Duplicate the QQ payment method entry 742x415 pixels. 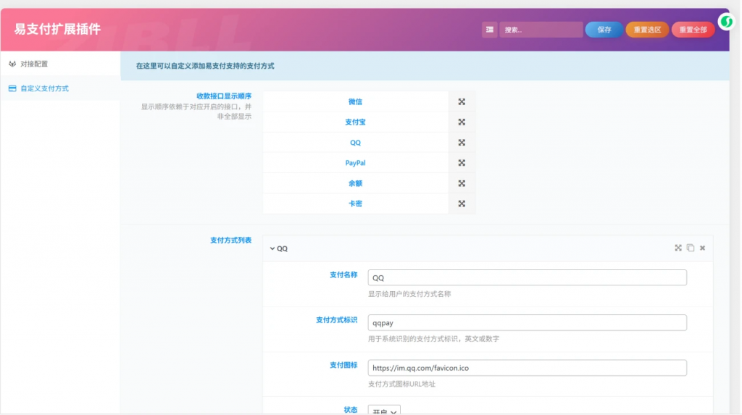click(x=691, y=248)
